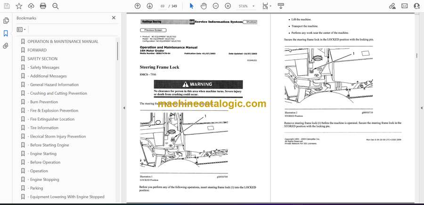Upload file to cloud icon
This screenshot has width=424, height=205.
(31, 6)
